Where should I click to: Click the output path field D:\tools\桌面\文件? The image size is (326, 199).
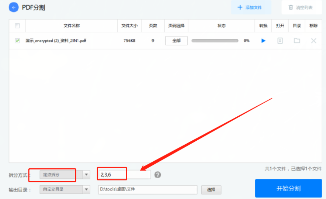pyautogui.click(x=148, y=189)
